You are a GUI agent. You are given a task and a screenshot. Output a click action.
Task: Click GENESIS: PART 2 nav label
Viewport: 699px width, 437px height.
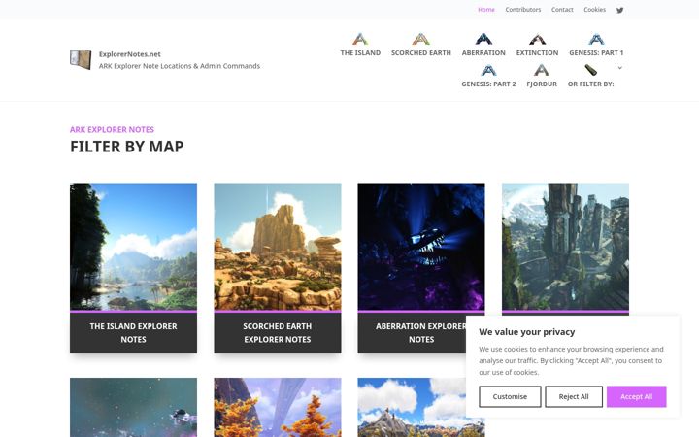pos(488,84)
